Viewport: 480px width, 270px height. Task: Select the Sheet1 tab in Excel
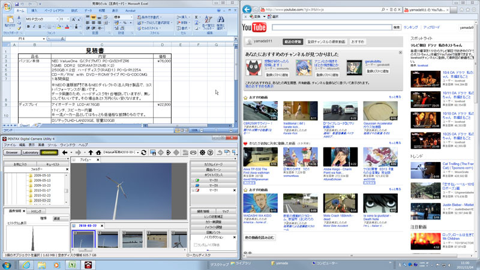(25, 125)
